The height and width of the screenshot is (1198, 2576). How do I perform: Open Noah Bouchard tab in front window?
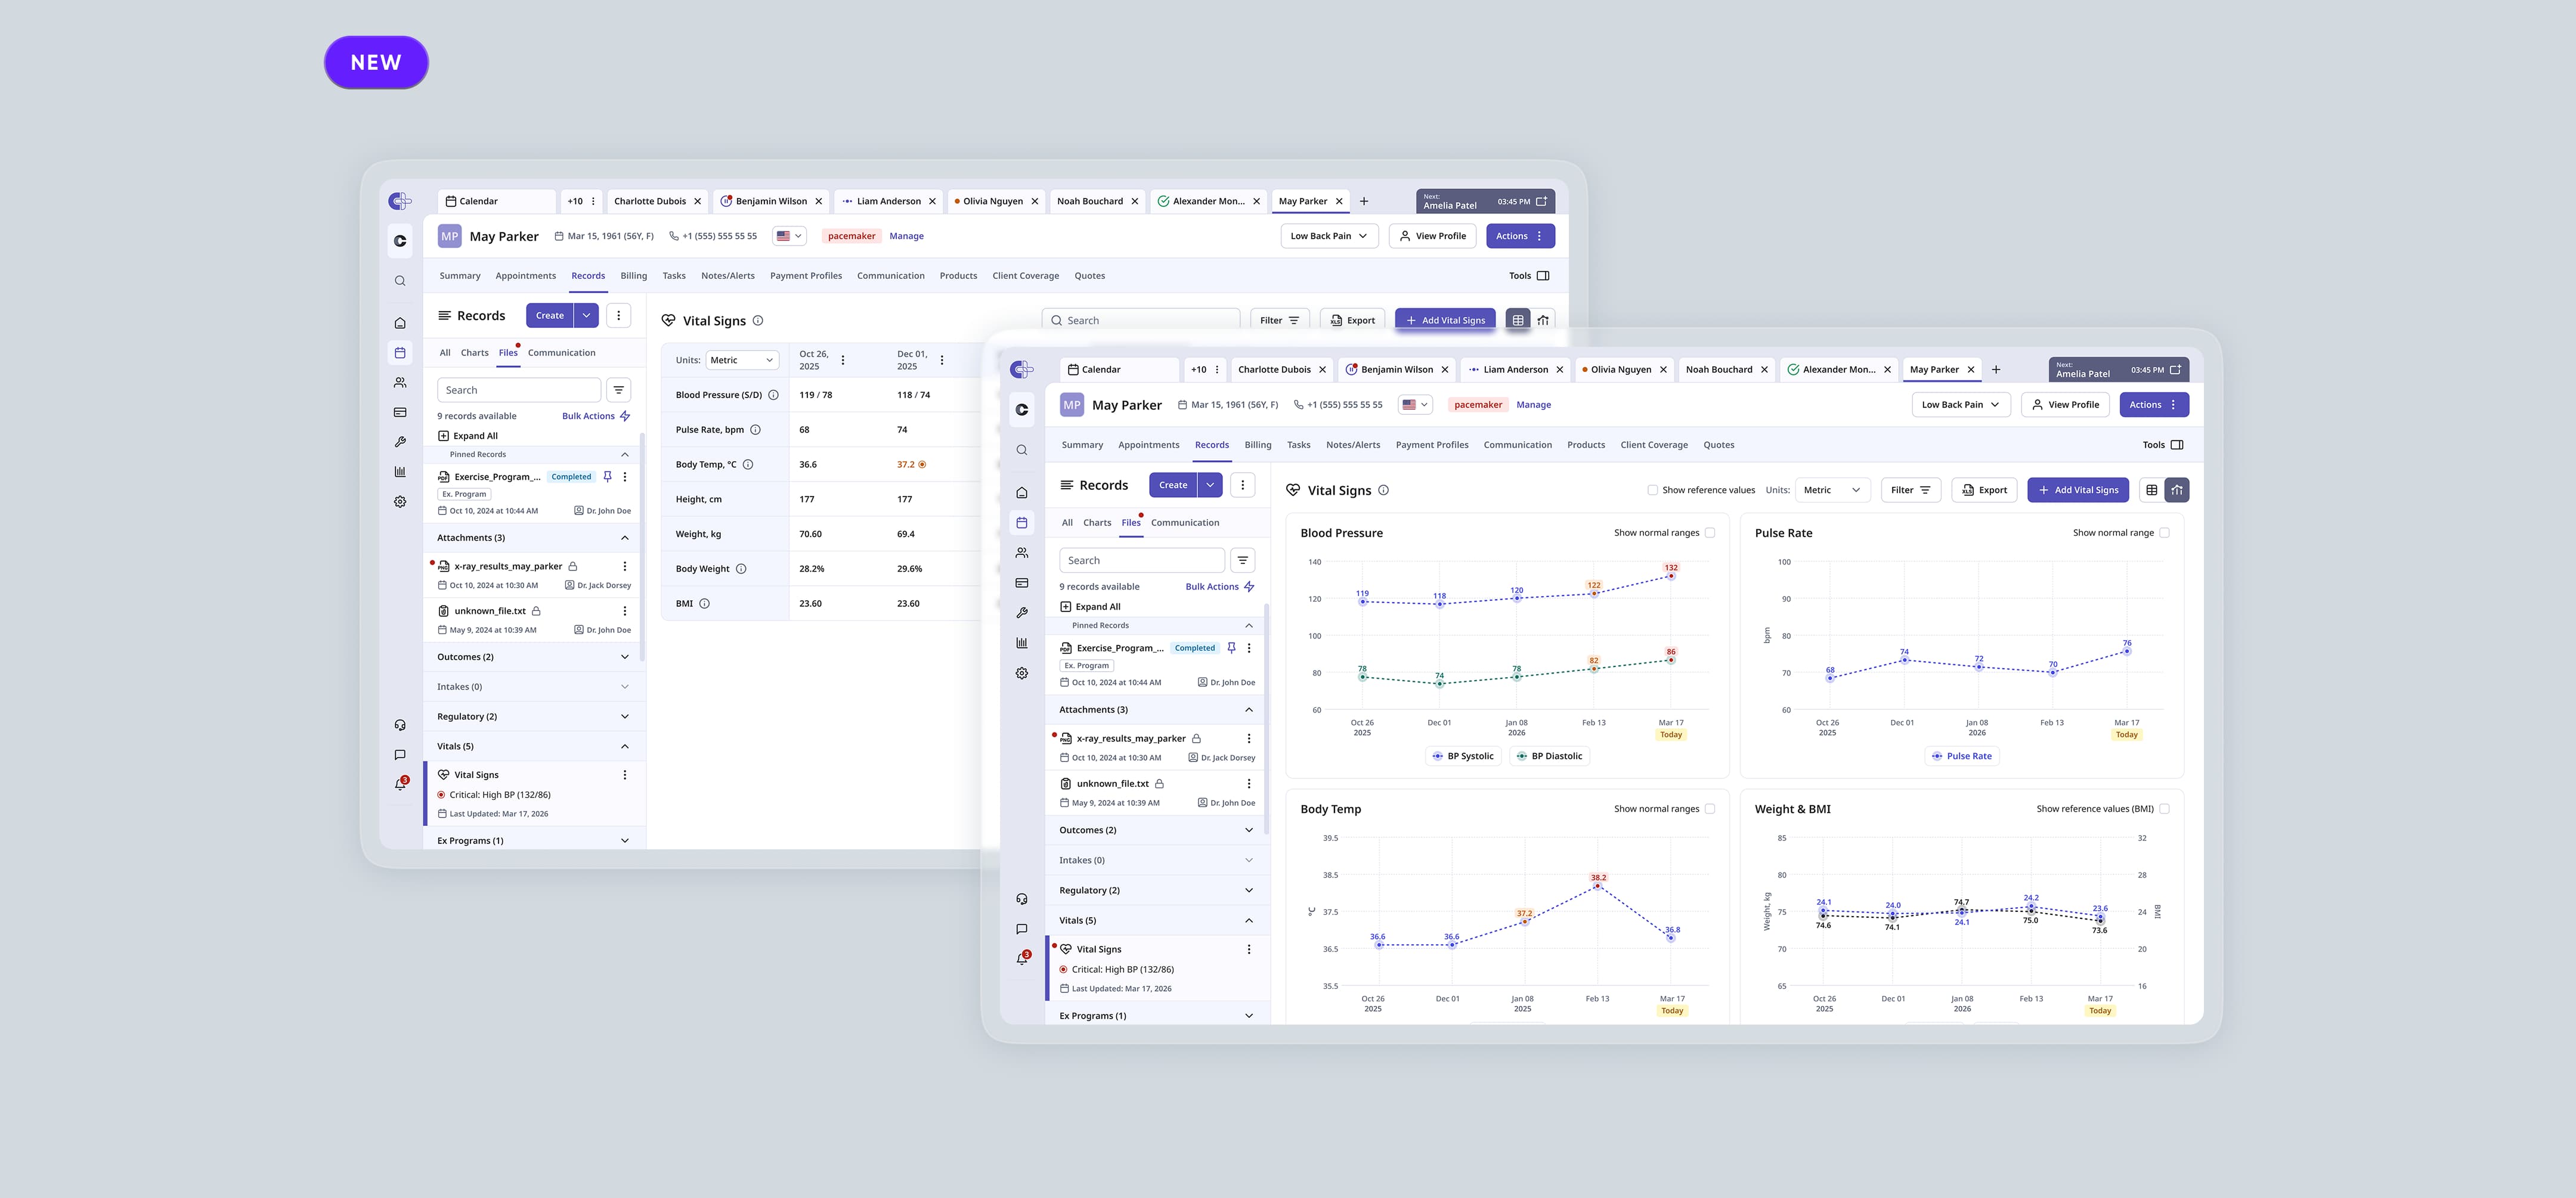coord(1718,370)
